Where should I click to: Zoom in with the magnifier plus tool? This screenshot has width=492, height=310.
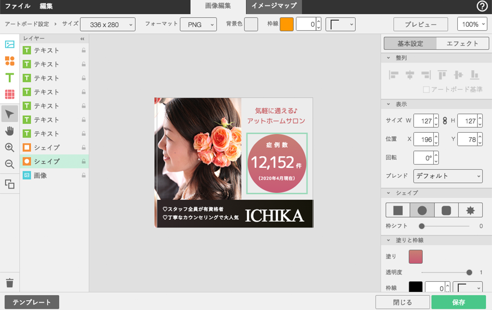10,147
